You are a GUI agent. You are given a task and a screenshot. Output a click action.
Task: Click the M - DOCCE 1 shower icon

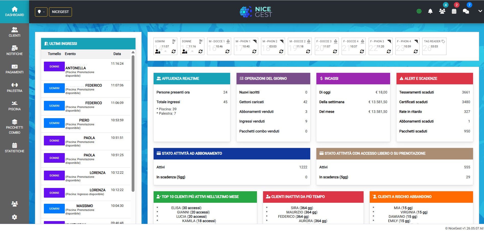228,41
